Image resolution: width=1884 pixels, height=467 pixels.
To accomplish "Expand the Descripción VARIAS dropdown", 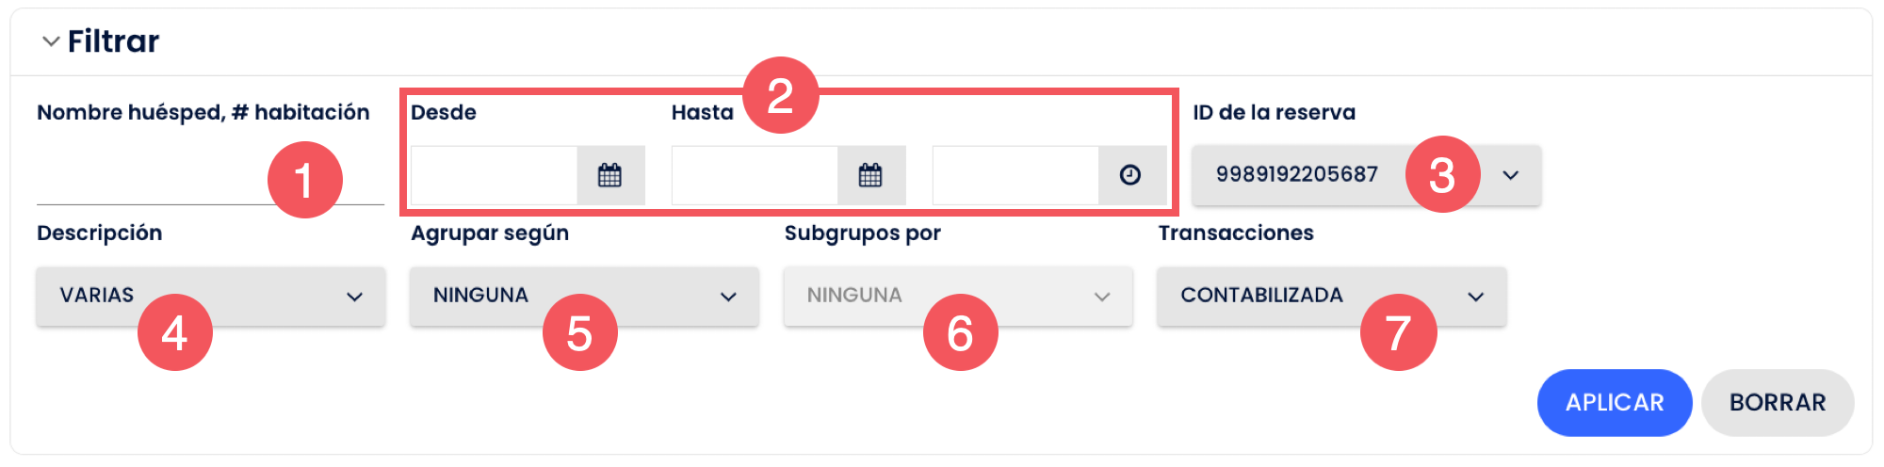I will (x=211, y=297).
